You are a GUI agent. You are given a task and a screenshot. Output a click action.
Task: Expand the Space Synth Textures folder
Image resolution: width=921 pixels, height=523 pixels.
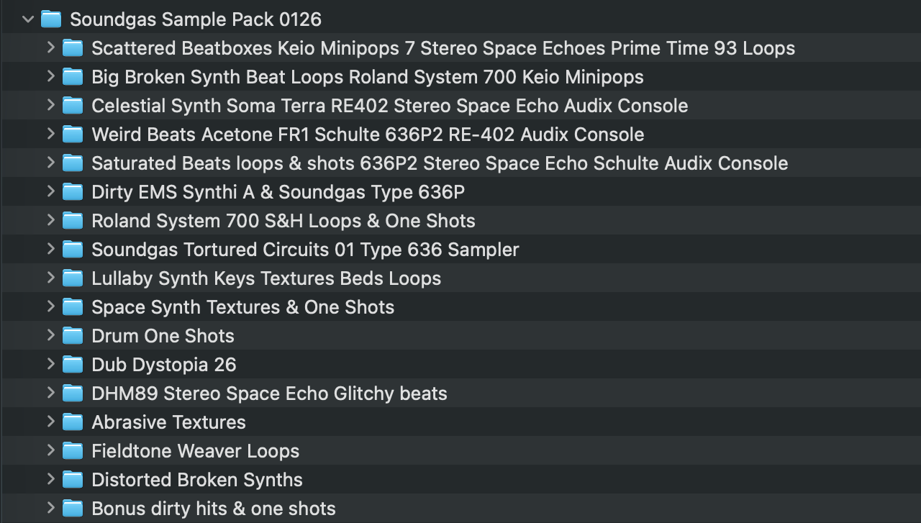coord(50,307)
